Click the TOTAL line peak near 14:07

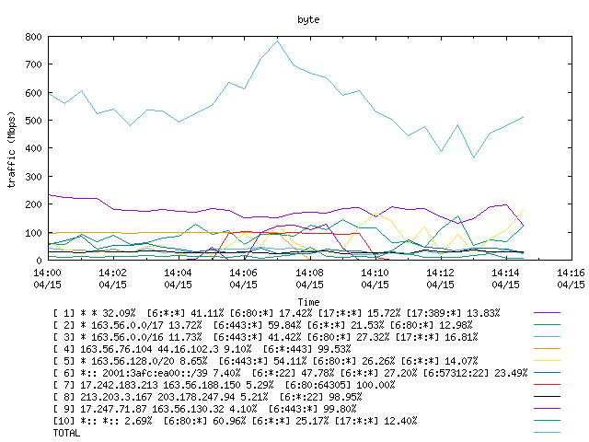tap(278, 41)
